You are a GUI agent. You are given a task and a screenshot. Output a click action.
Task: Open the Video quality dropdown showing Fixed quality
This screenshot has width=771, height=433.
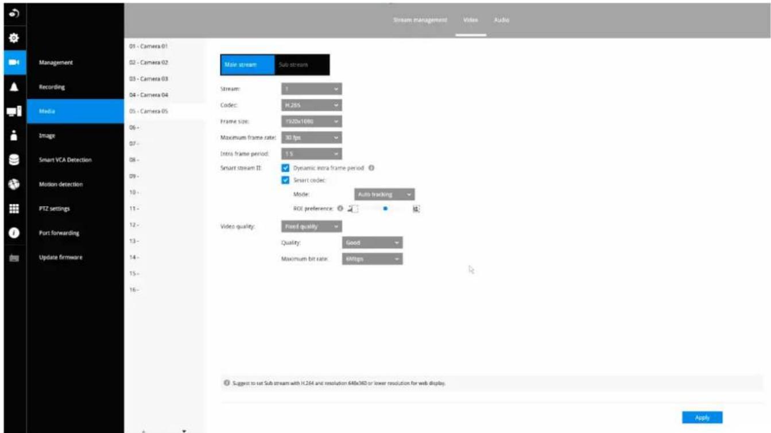click(x=312, y=227)
